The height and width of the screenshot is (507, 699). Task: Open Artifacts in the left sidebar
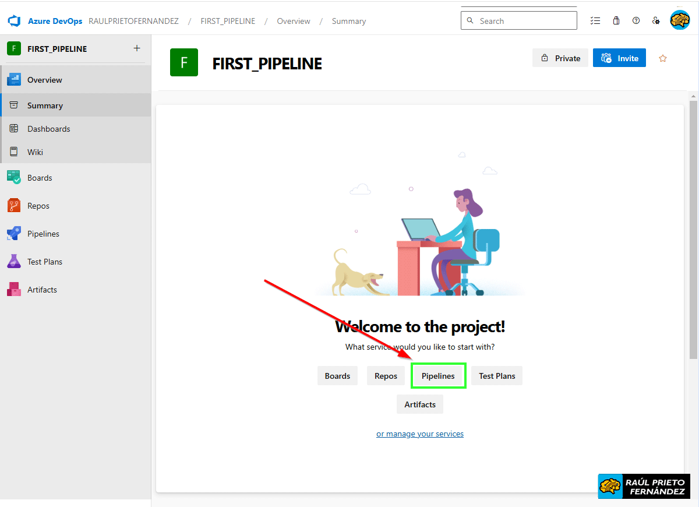click(42, 290)
